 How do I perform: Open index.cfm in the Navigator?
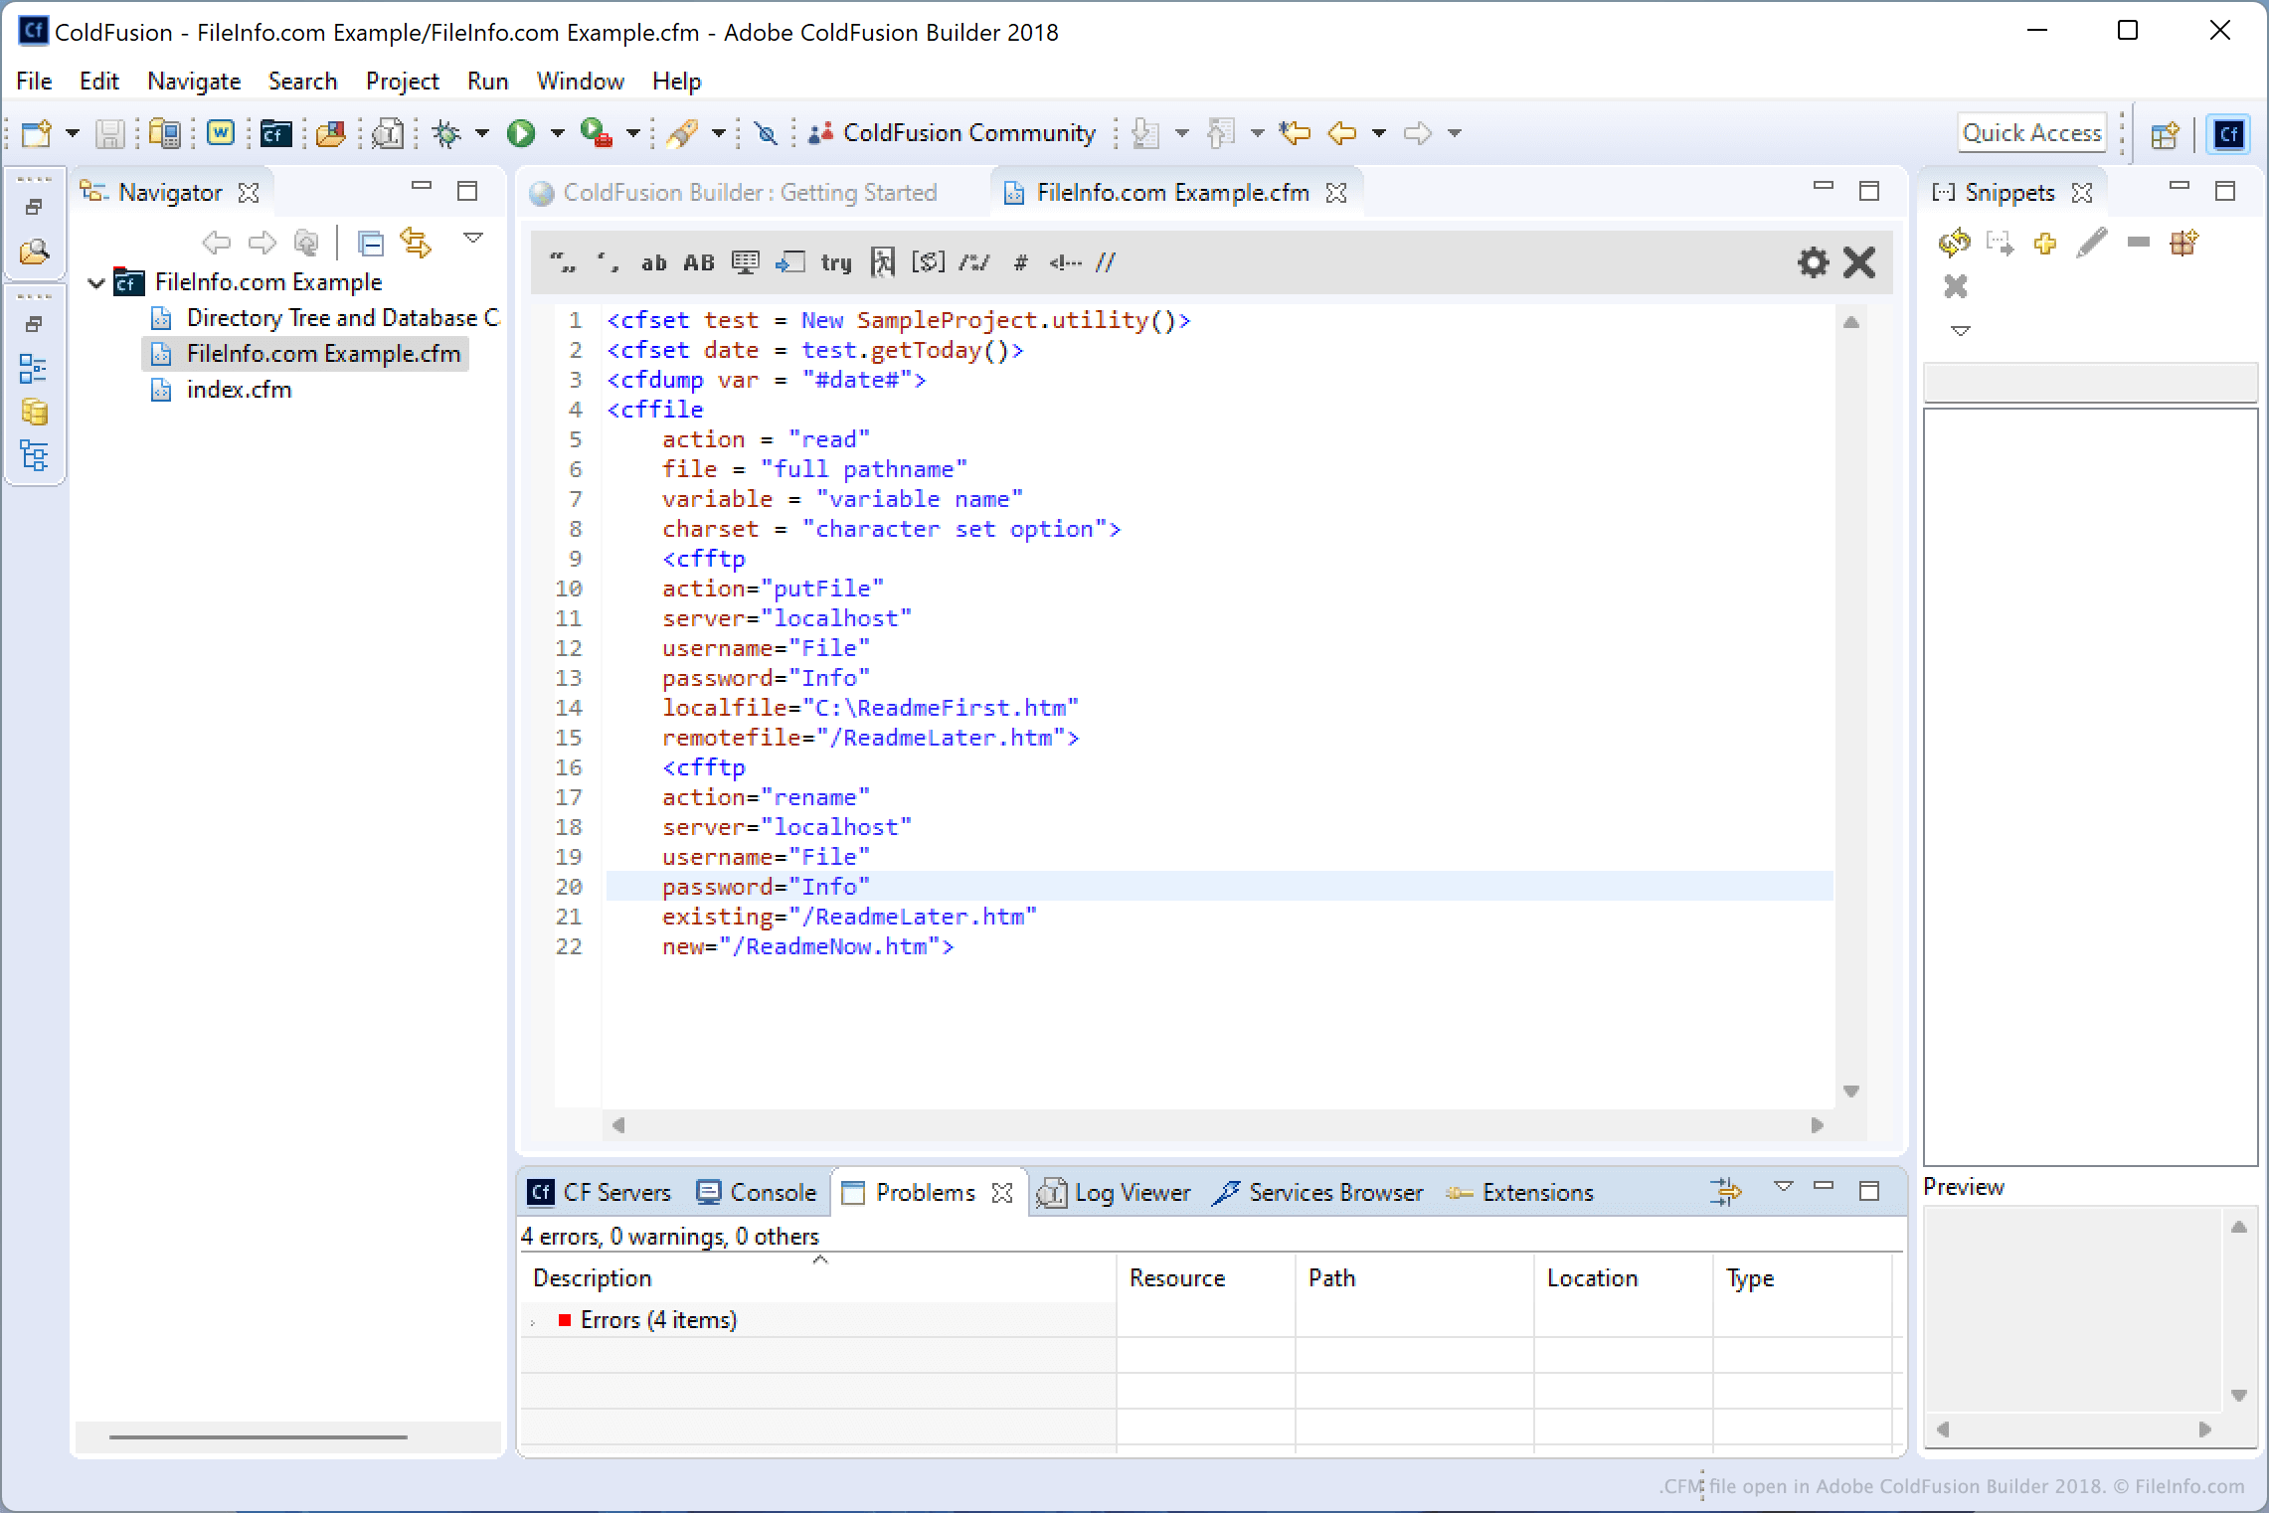pyautogui.click(x=239, y=390)
